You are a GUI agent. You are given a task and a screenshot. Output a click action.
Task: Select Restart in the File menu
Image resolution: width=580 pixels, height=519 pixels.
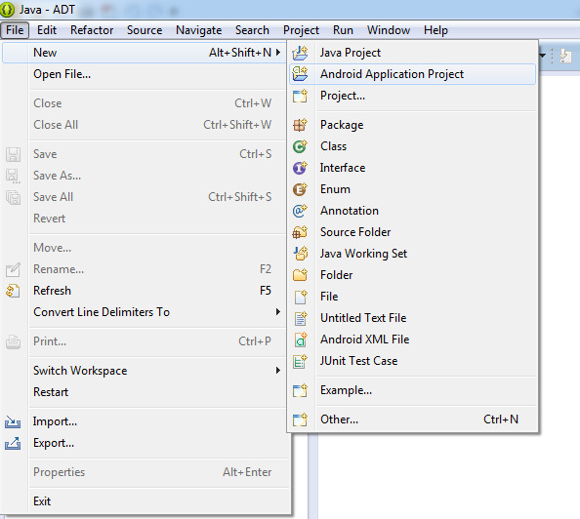click(x=145, y=392)
